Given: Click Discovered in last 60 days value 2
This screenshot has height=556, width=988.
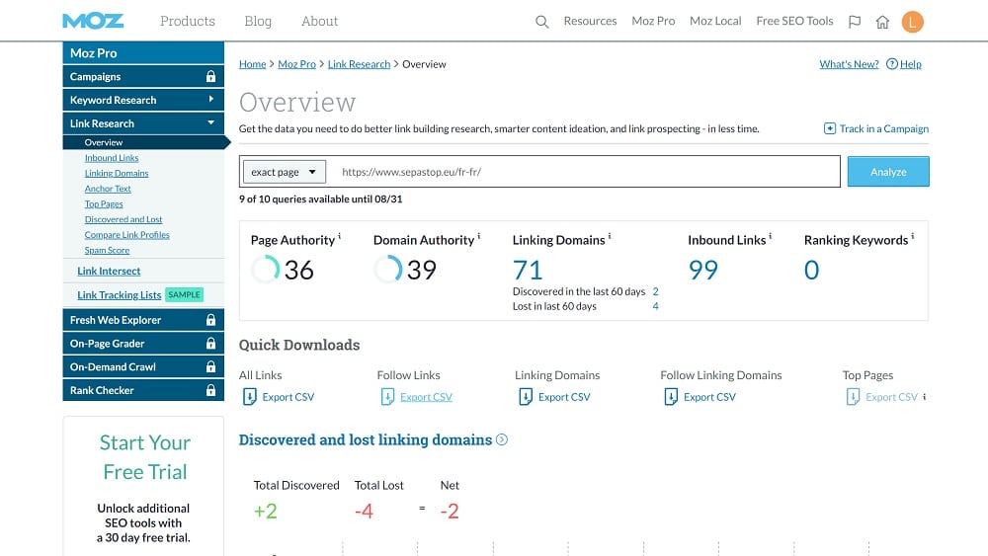Looking at the screenshot, I should [x=655, y=291].
